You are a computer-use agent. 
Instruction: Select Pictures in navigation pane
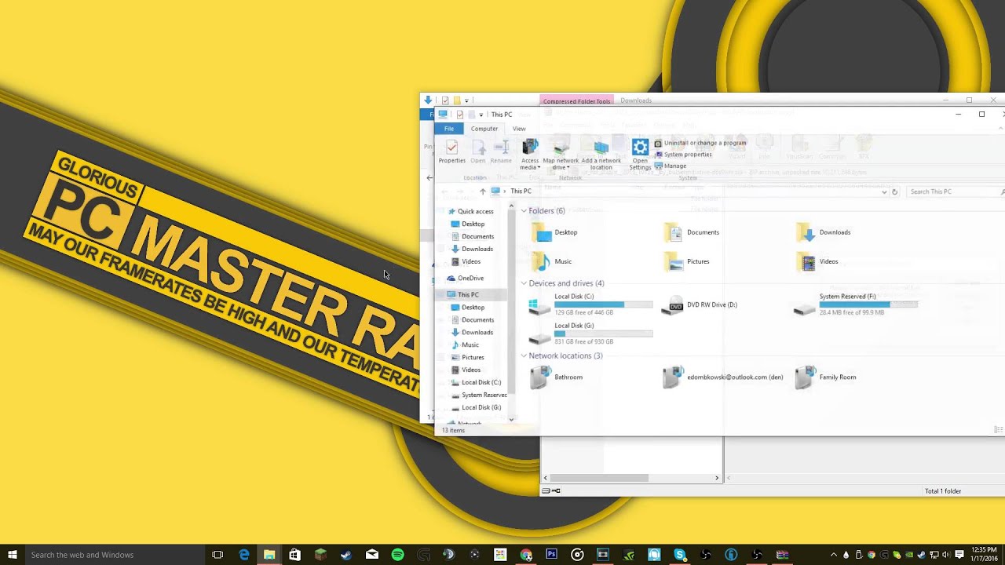pos(473,357)
